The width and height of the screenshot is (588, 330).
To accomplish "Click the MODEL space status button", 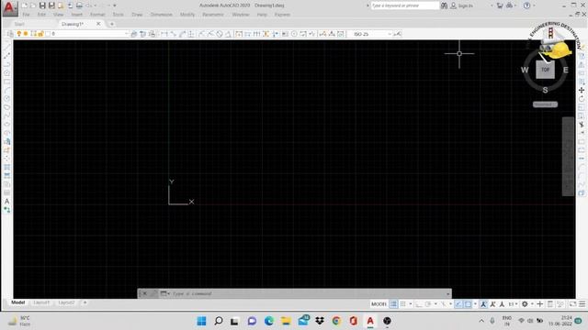I will 379,304.
